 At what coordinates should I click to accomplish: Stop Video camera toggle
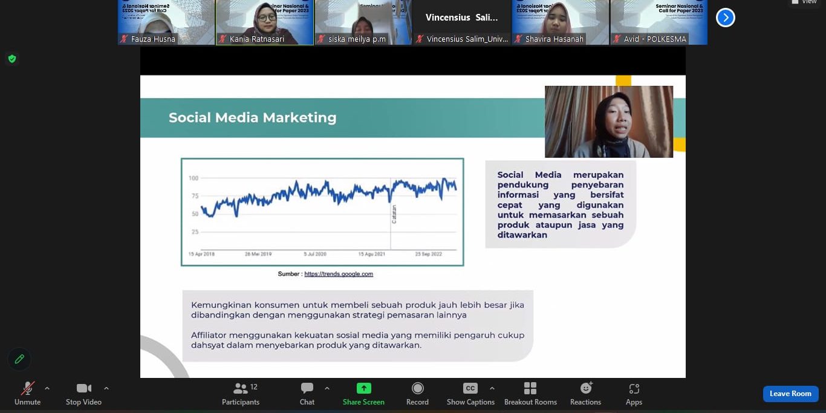[83, 394]
